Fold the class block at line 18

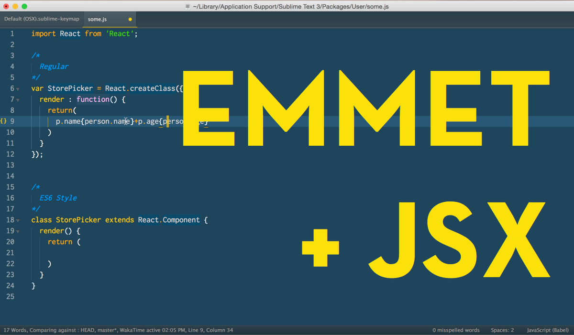(x=18, y=220)
